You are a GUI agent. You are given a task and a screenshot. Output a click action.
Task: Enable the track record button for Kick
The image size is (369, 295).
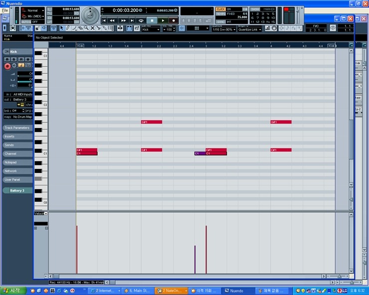[x=7, y=66]
